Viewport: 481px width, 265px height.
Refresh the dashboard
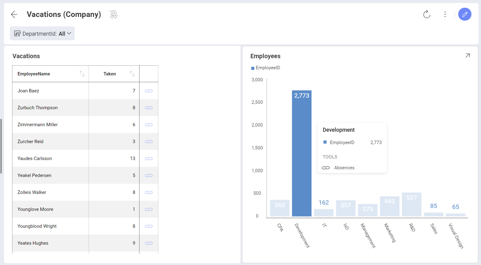click(x=426, y=14)
